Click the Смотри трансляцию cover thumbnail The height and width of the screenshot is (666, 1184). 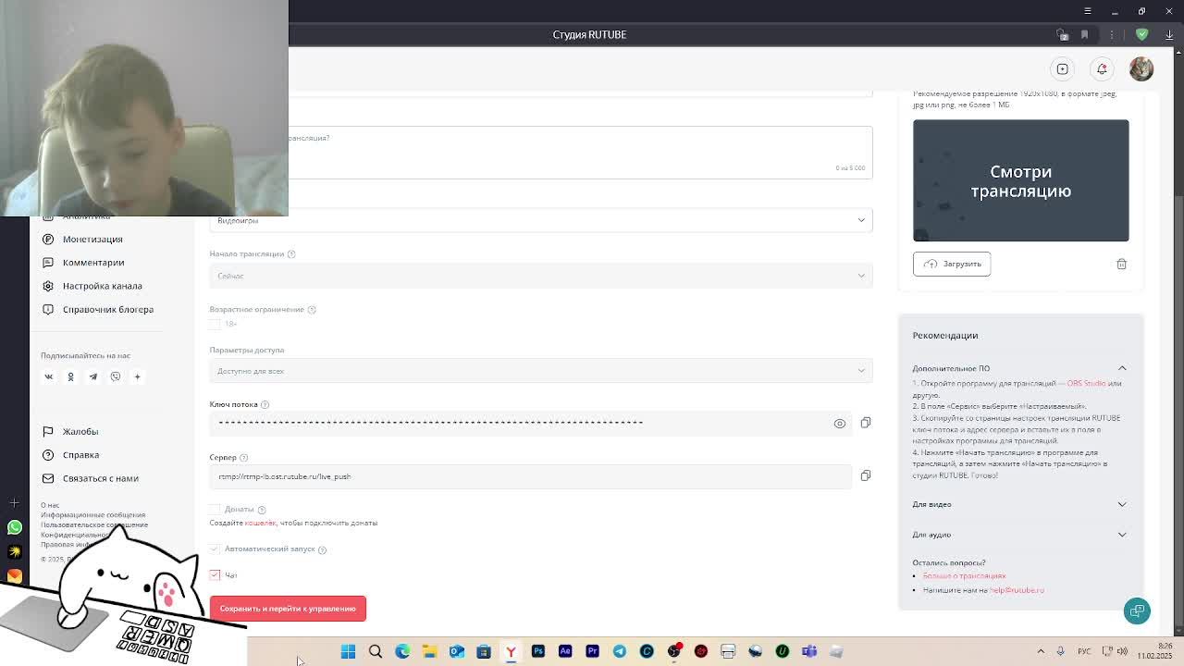(x=1020, y=180)
